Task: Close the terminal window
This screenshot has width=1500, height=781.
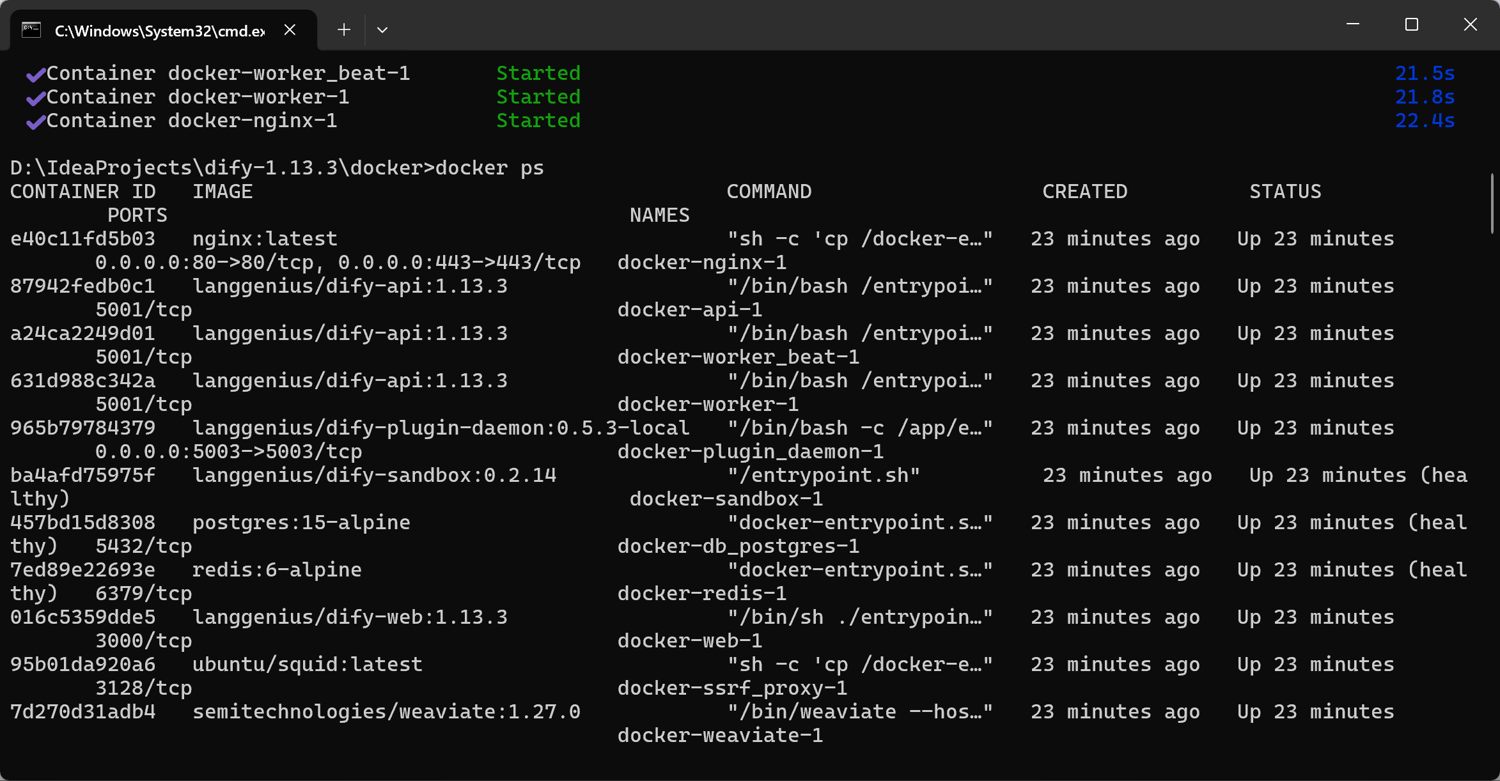Action: click(1471, 24)
